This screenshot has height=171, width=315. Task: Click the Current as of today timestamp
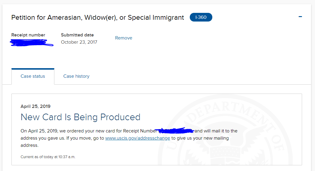[48, 157]
